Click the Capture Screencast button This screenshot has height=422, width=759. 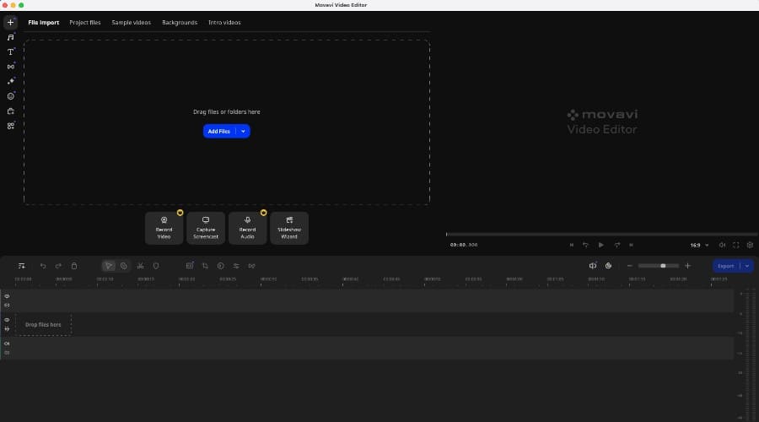tap(206, 228)
